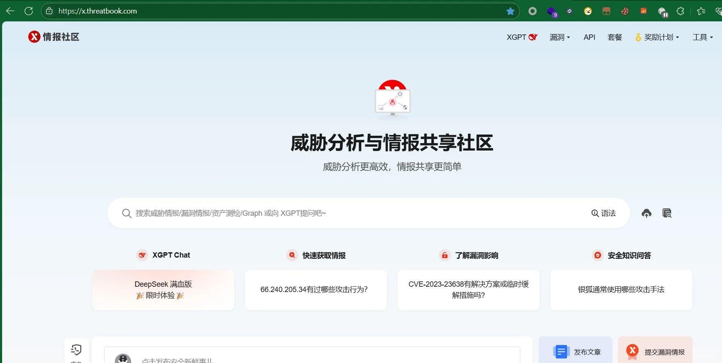This screenshot has width=722, height=363.
Task: Click the document search icon beside upload
Action: tap(667, 213)
